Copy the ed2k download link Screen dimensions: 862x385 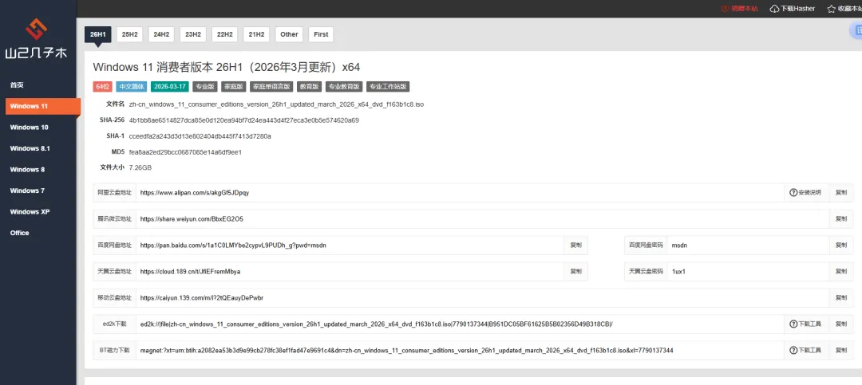point(841,324)
